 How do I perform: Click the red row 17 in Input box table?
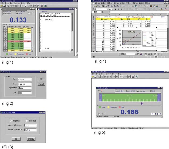17,41
